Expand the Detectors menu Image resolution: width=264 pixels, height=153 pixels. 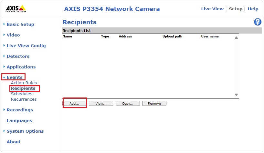[x=18, y=56]
